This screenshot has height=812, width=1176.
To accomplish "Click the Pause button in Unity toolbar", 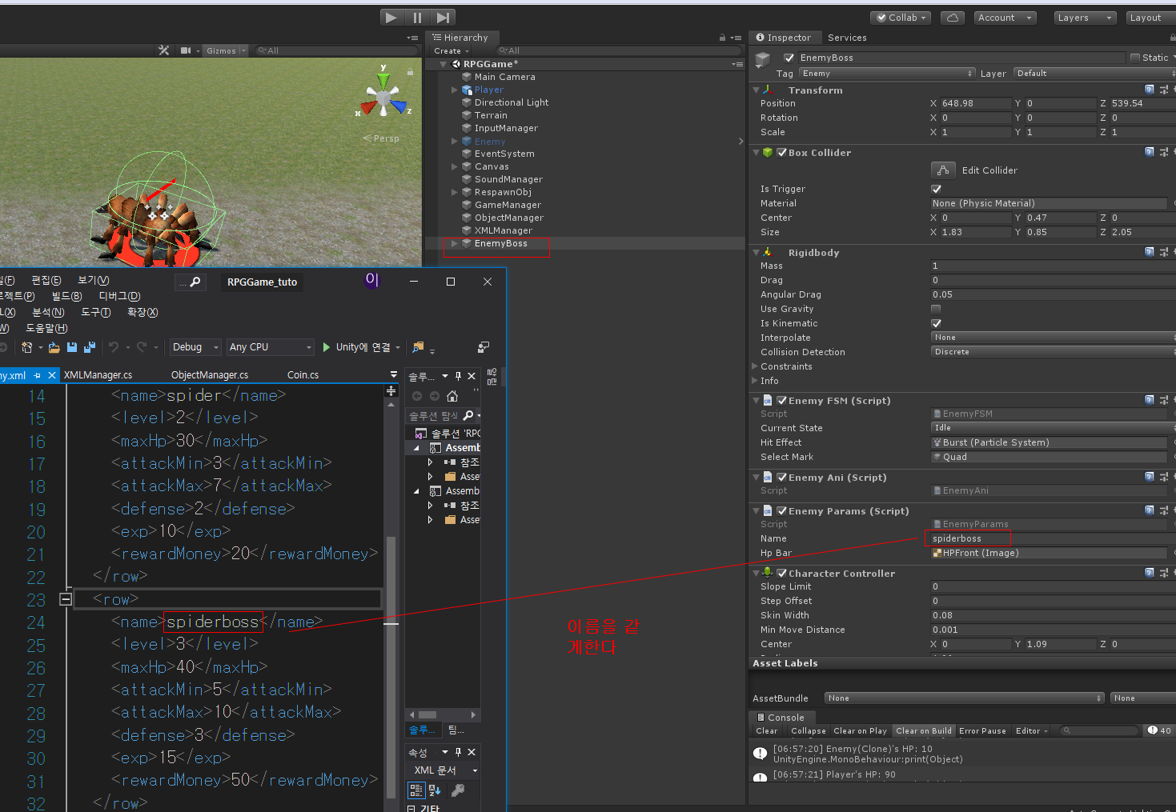I will tap(417, 17).
